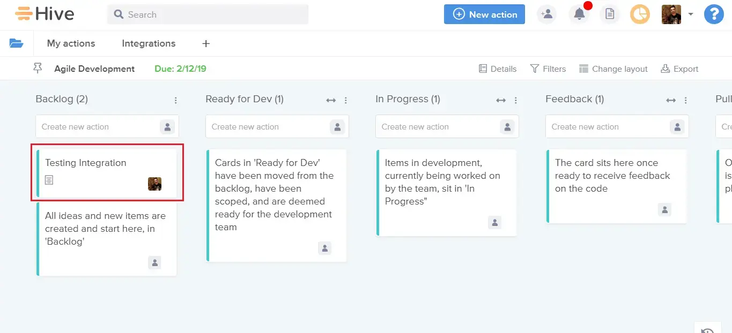Open the blue help question mark

(714, 14)
